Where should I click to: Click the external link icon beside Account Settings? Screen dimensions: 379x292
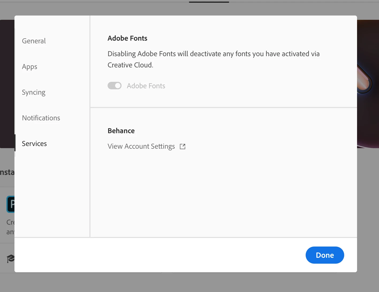coord(183,146)
